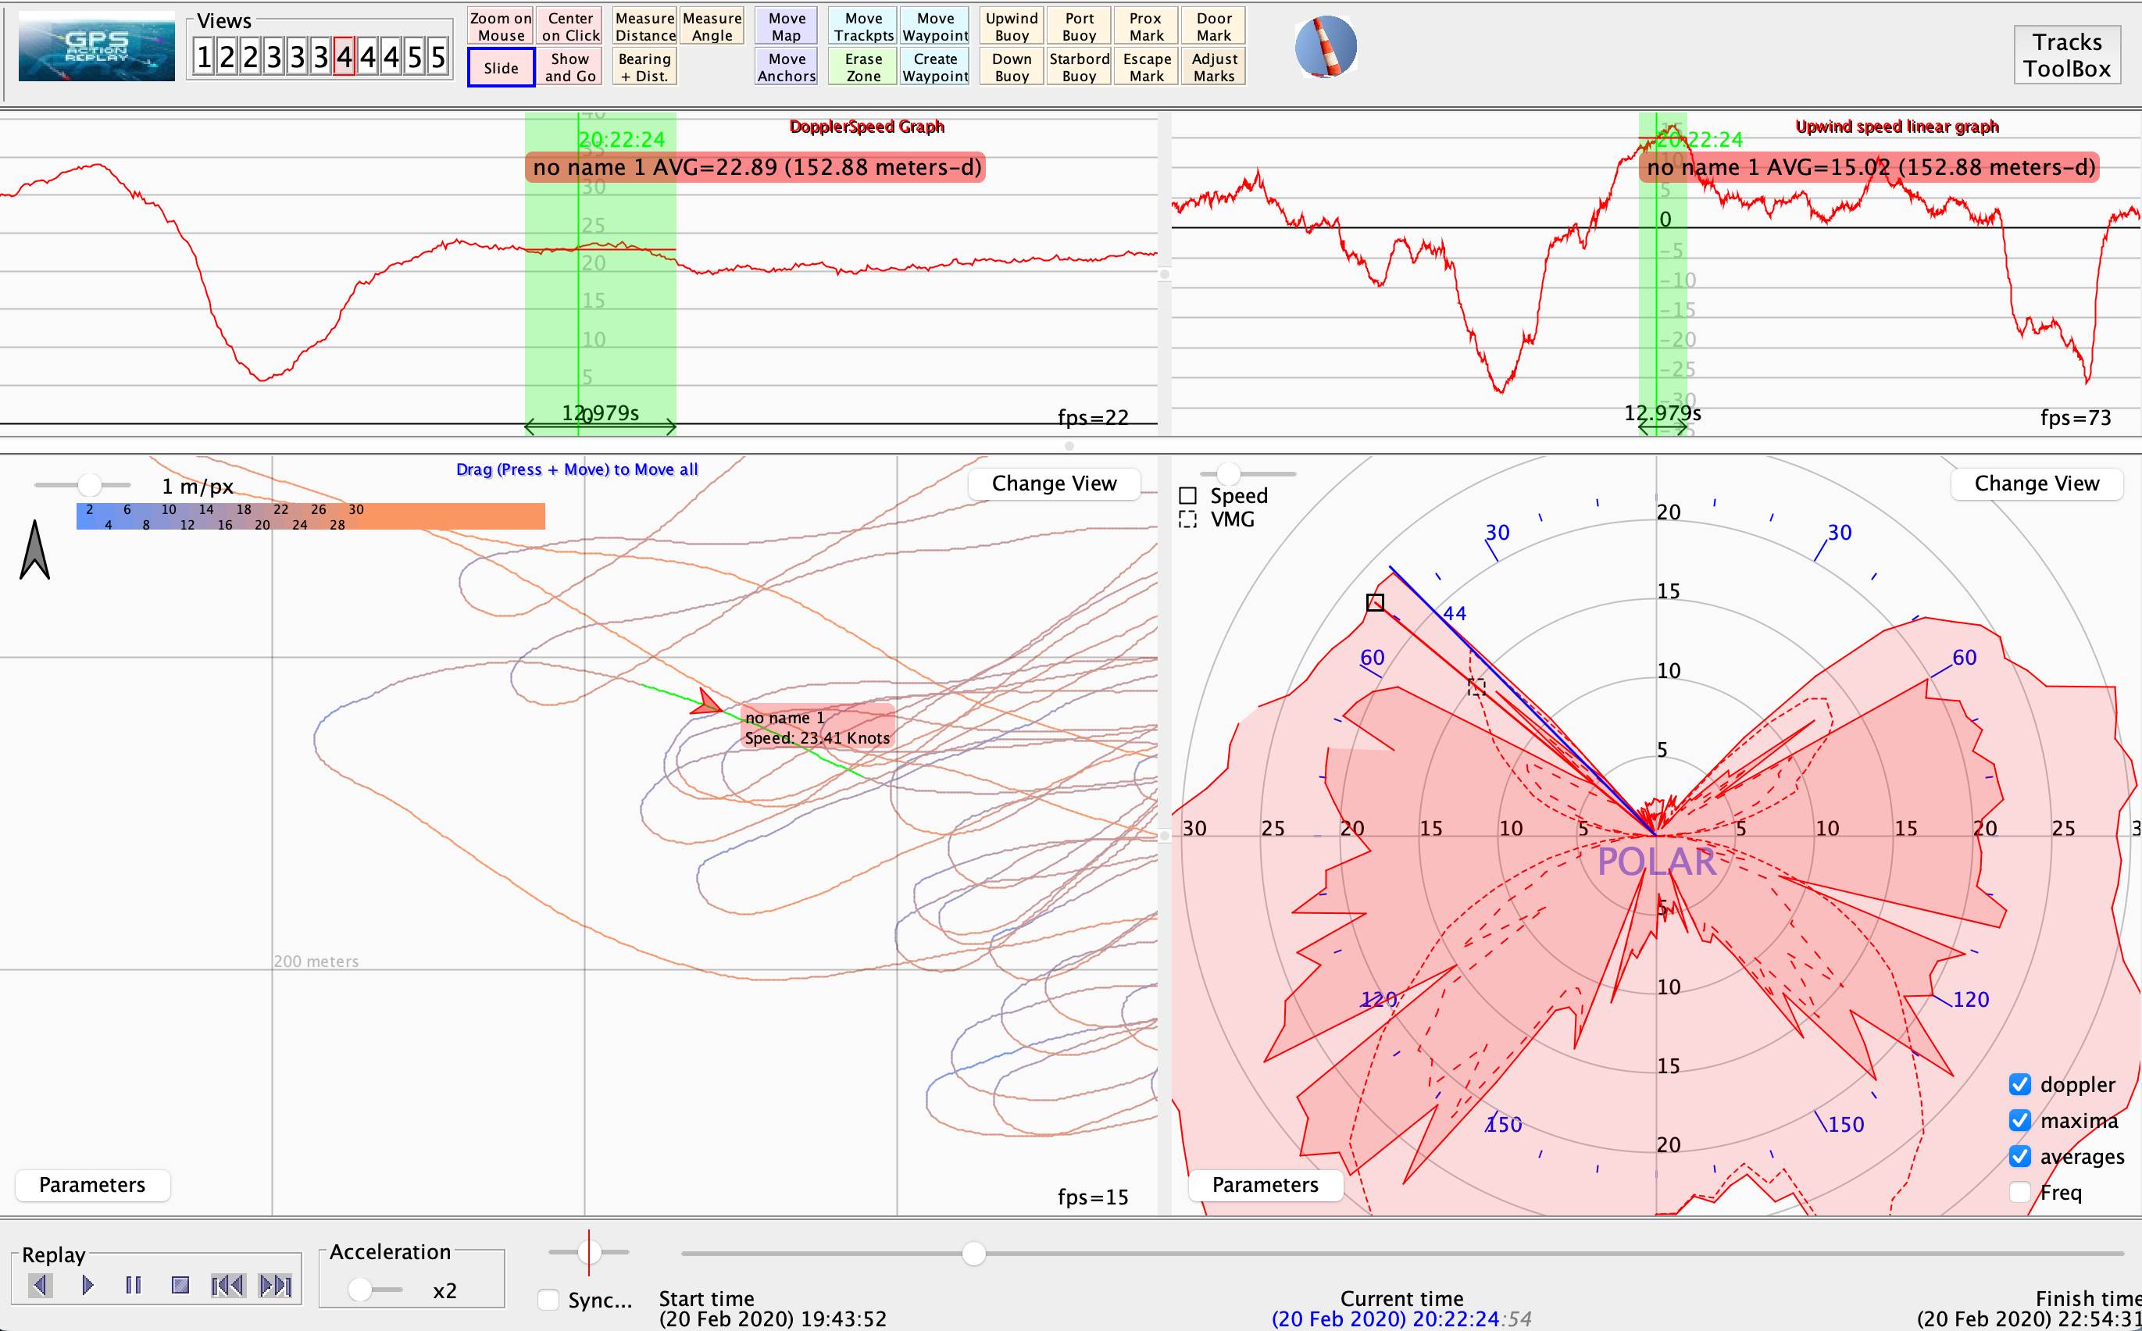Open the map panel Parameters
Viewport: 2142px width, 1331px height.
click(91, 1185)
